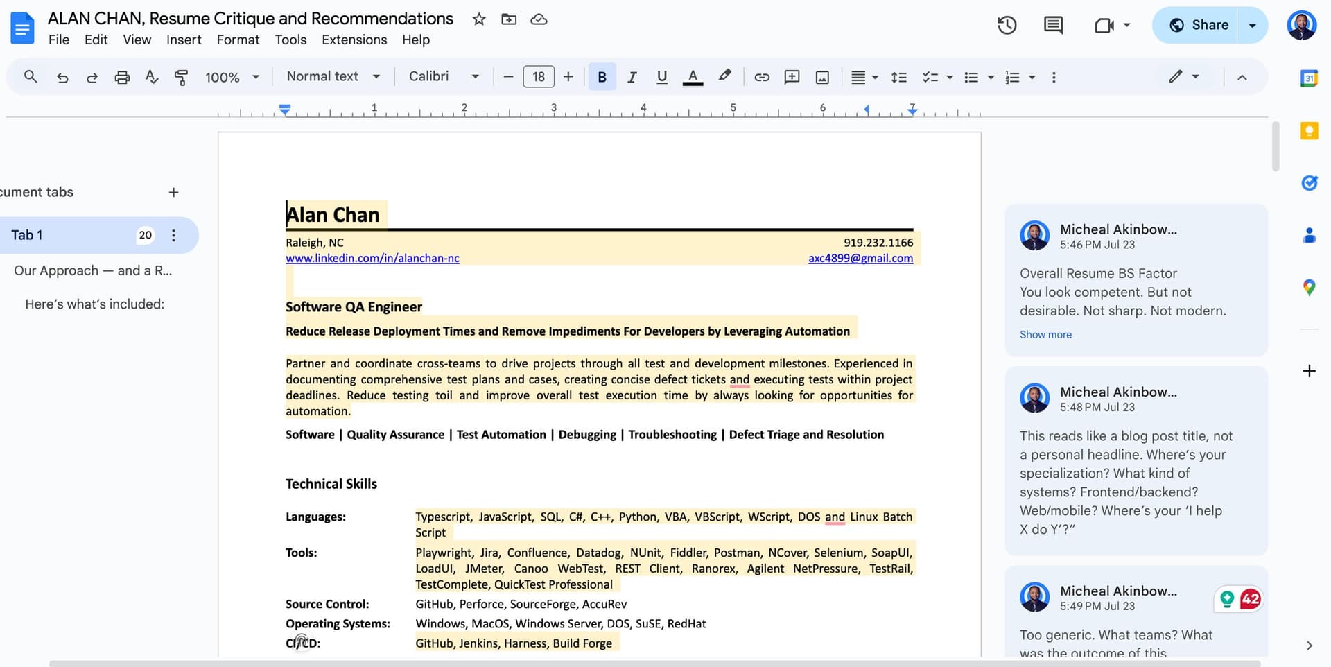1331x667 pixels.
Task: Toggle the numbered list
Action: pos(1012,77)
